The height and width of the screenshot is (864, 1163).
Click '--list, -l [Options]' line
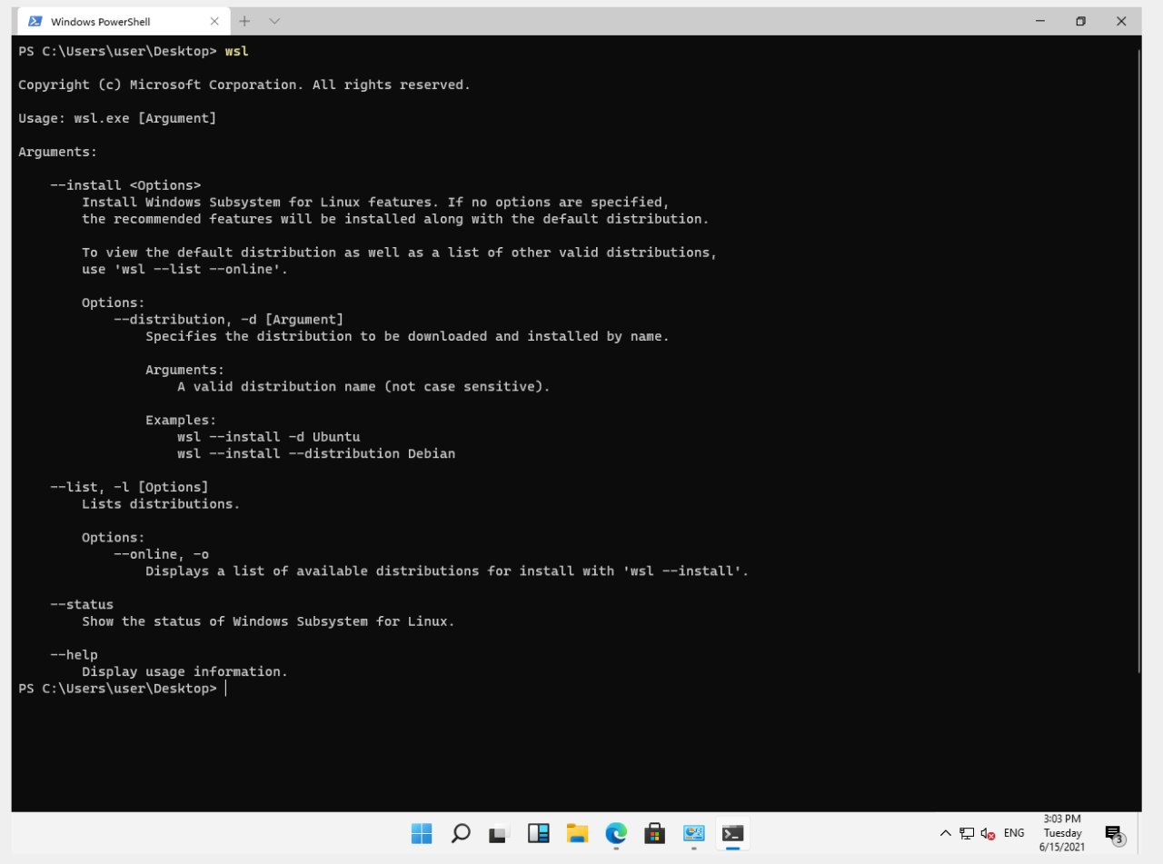129,487
